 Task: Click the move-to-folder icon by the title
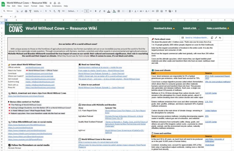[x=55, y=3]
